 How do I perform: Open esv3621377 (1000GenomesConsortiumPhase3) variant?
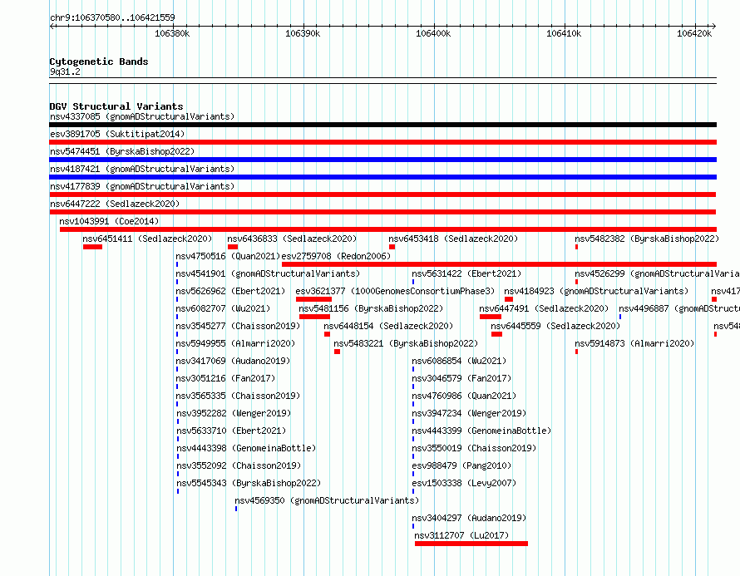(x=395, y=291)
